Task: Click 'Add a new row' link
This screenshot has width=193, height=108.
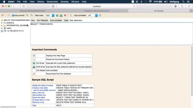Action: 38,93
